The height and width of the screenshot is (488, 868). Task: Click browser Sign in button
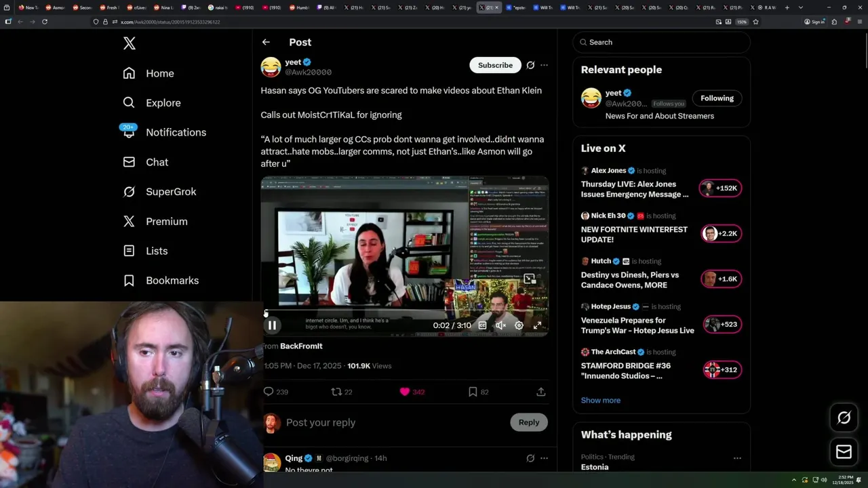[x=814, y=22]
